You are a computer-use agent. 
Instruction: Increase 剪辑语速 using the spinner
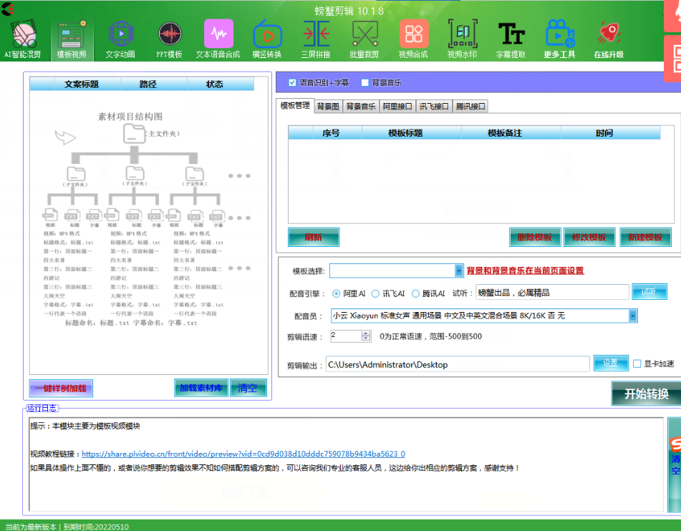click(364, 331)
